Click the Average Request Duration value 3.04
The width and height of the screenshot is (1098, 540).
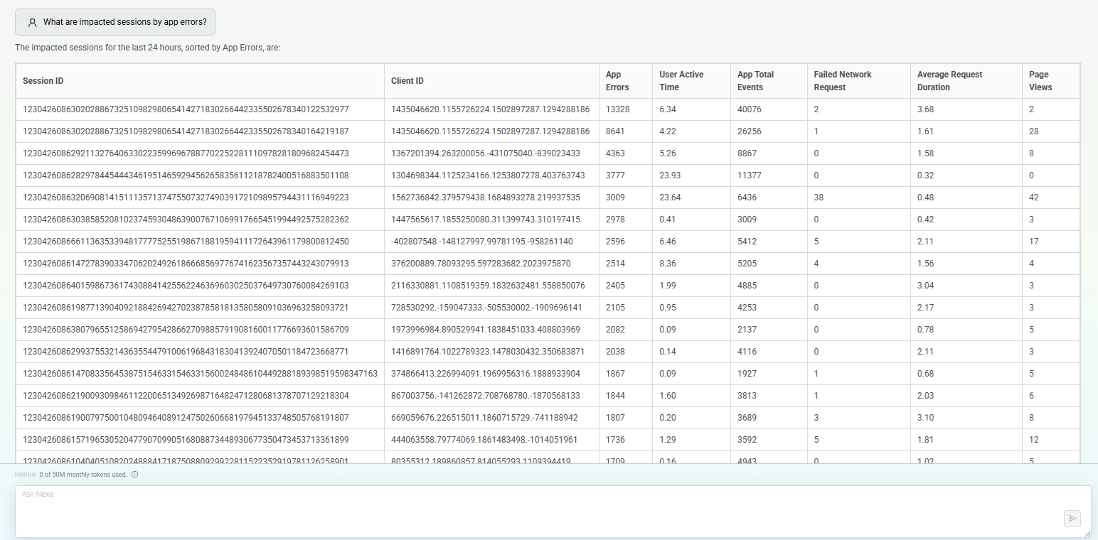(926, 286)
